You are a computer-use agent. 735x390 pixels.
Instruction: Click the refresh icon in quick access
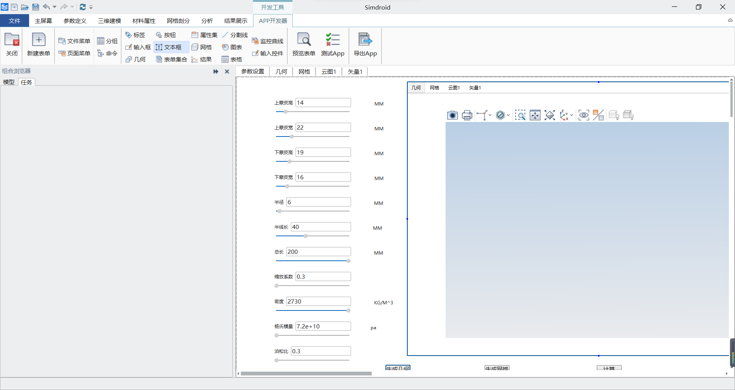[x=83, y=7]
